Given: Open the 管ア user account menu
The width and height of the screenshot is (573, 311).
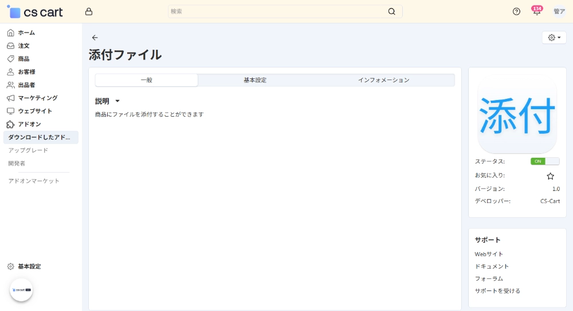Looking at the screenshot, I should tap(559, 11).
